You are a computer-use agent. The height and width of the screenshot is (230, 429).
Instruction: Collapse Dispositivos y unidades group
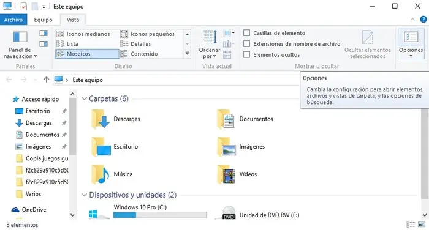tap(85, 195)
